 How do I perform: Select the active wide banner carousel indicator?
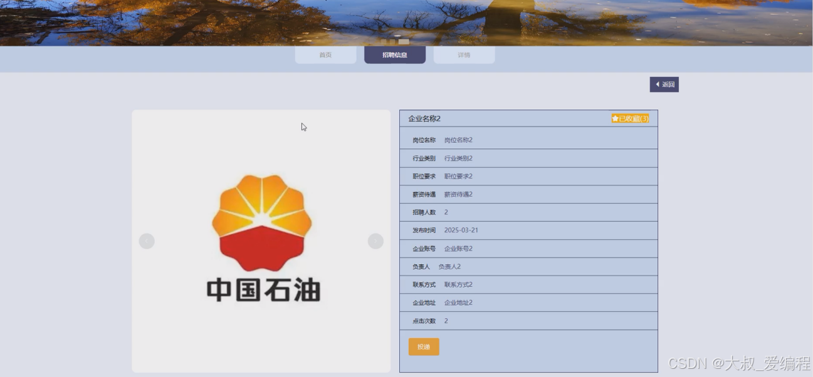coord(404,42)
